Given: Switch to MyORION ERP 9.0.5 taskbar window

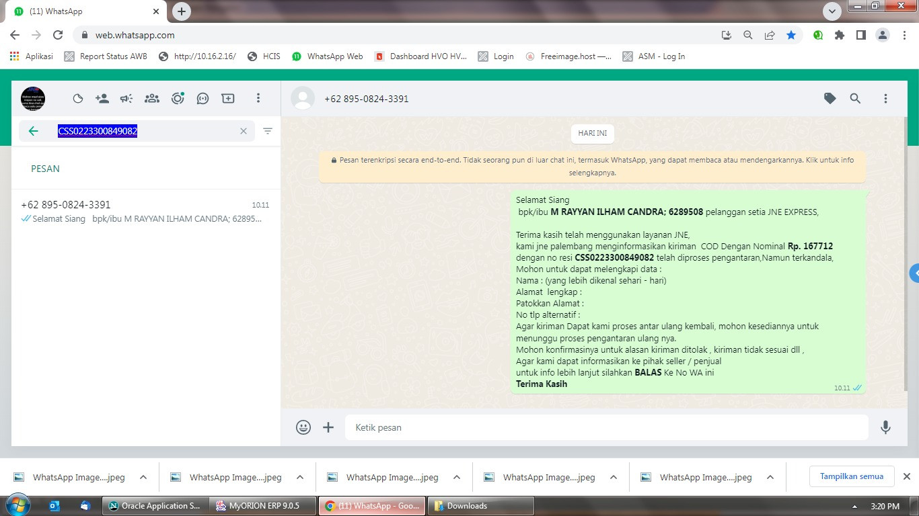Looking at the screenshot, I should pyautogui.click(x=264, y=506).
